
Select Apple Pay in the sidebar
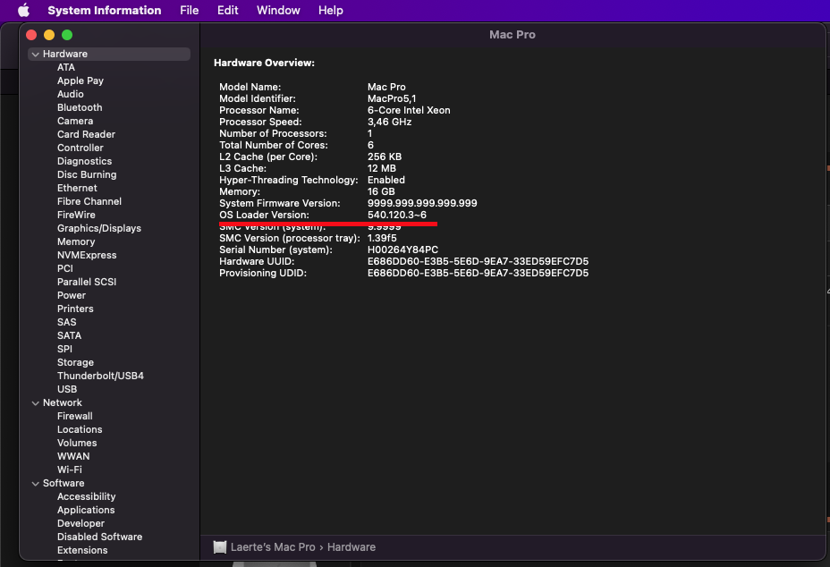80,80
